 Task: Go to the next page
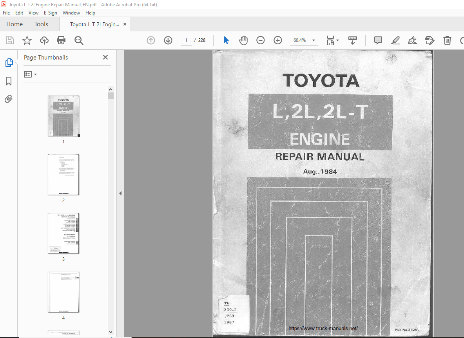click(168, 40)
